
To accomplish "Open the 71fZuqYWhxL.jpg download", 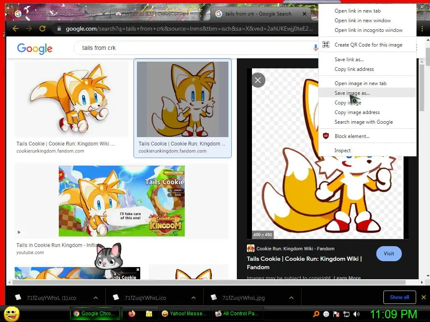I will 244,298.
